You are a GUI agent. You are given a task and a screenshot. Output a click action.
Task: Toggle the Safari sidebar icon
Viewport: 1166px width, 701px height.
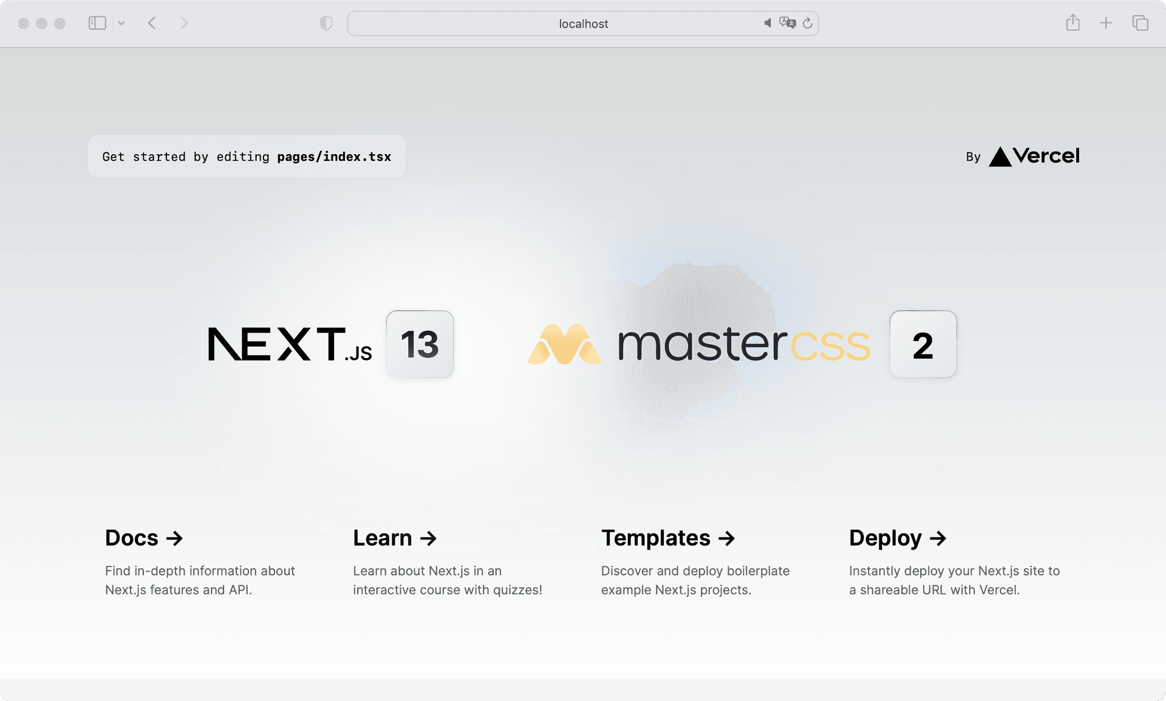click(97, 23)
